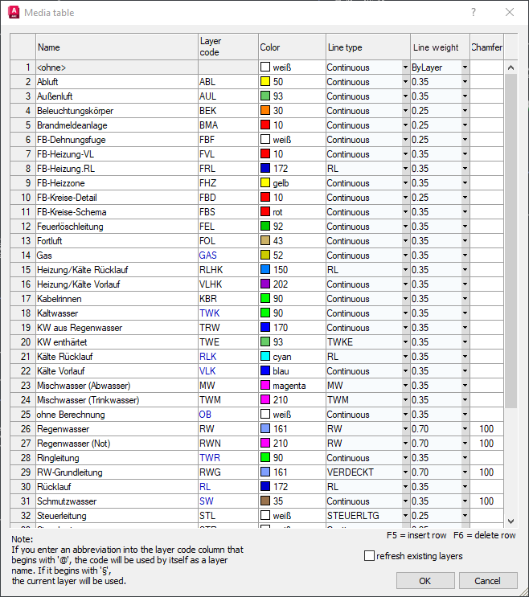Click the AutoCAD application icon in title bar
The width and height of the screenshot is (529, 597).
tap(14, 12)
